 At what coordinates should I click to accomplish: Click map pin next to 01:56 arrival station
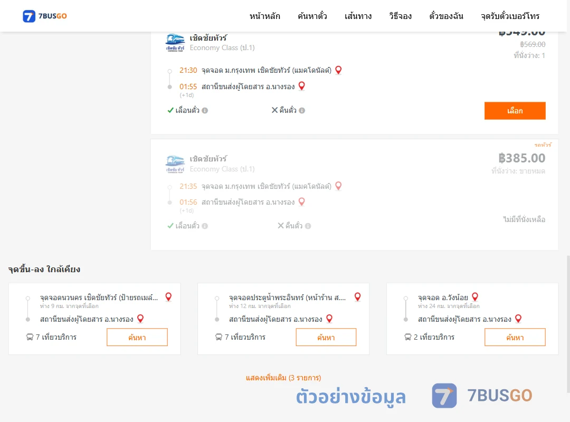(x=302, y=202)
